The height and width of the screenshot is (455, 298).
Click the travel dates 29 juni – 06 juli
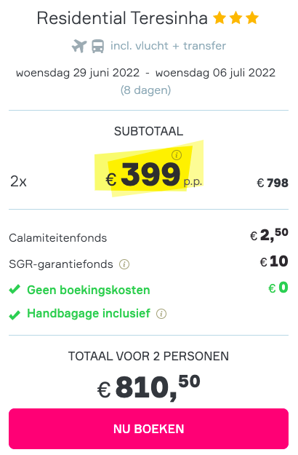point(145,73)
